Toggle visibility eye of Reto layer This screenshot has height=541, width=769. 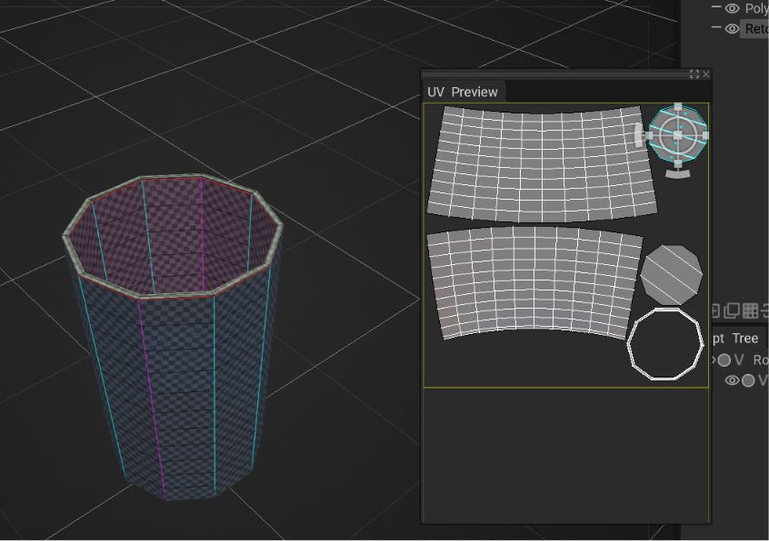click(733, 29)
